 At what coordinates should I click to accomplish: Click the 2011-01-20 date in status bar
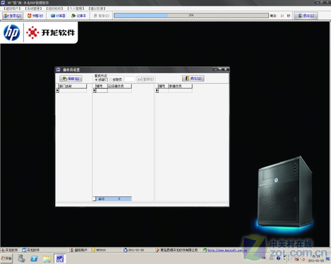[134, 250]
